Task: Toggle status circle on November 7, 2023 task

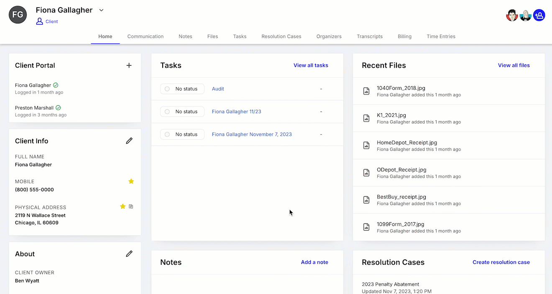Action: [167, 134]
